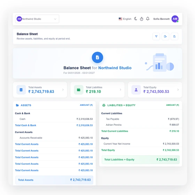
Task: Open notifications bell icon
Action: tap(148, 19)
